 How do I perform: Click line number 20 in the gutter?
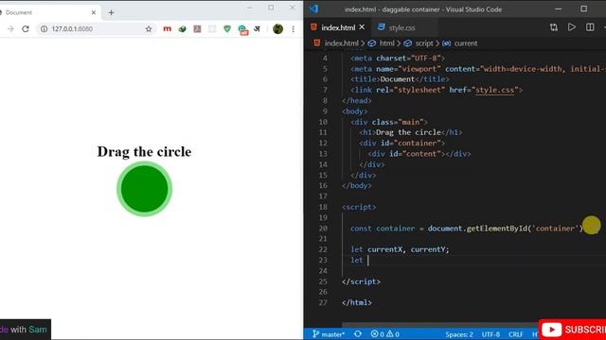click(x=323, y=229)
